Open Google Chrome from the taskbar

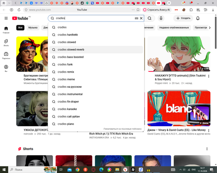point(77,170)
